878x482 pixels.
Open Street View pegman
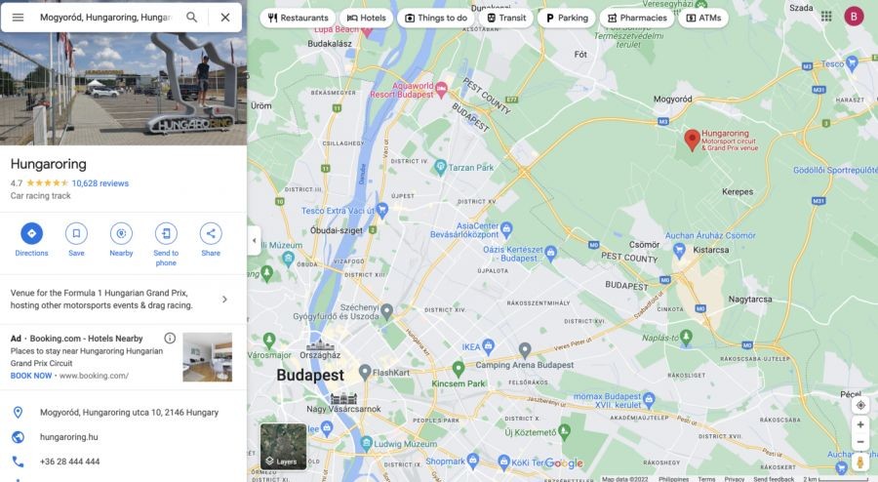860,462
